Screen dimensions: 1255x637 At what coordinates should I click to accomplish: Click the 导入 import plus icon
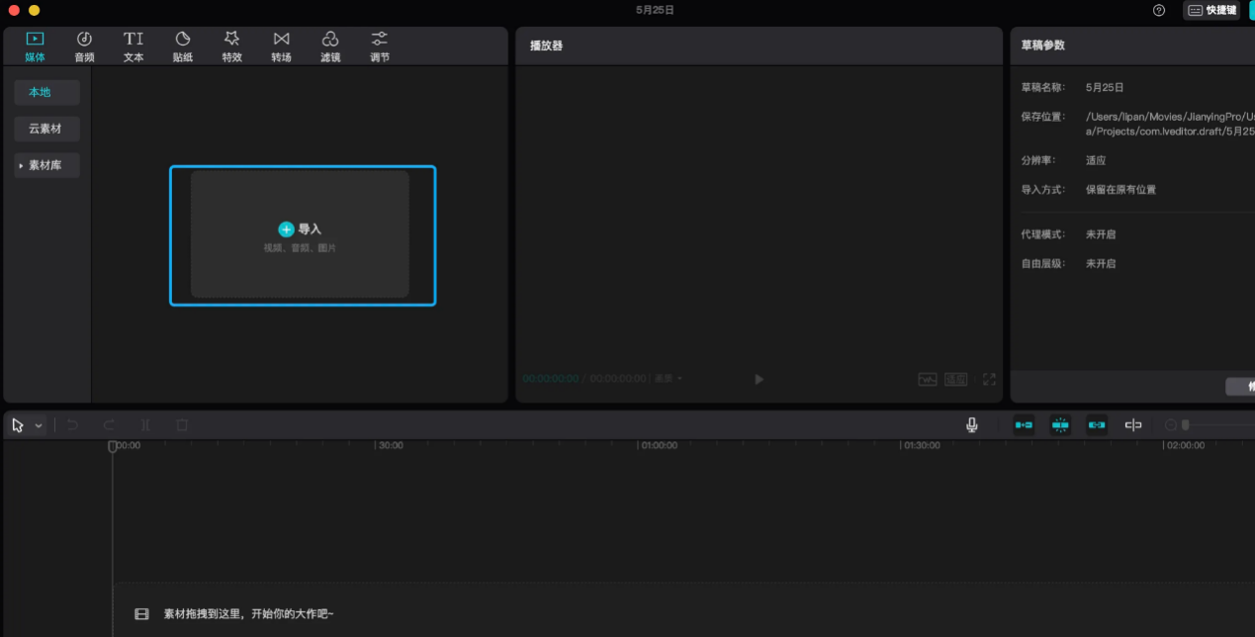286,228
